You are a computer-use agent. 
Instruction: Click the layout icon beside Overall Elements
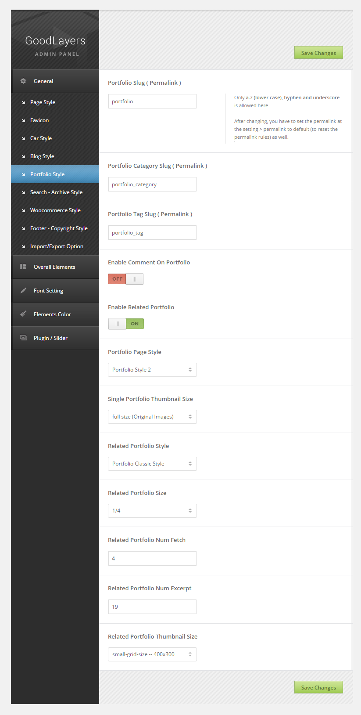[23, 267]
